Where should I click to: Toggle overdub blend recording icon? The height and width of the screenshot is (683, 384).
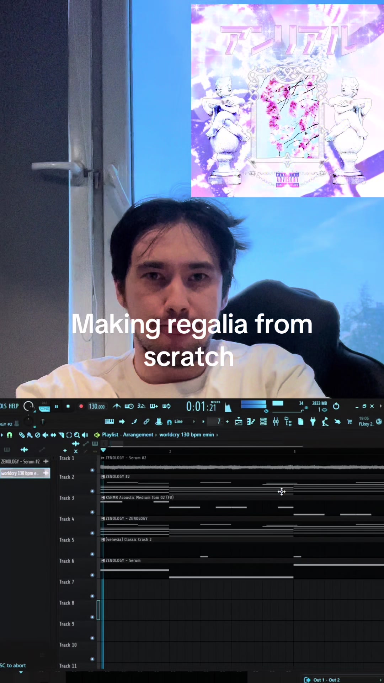click(x=154, y=406)
